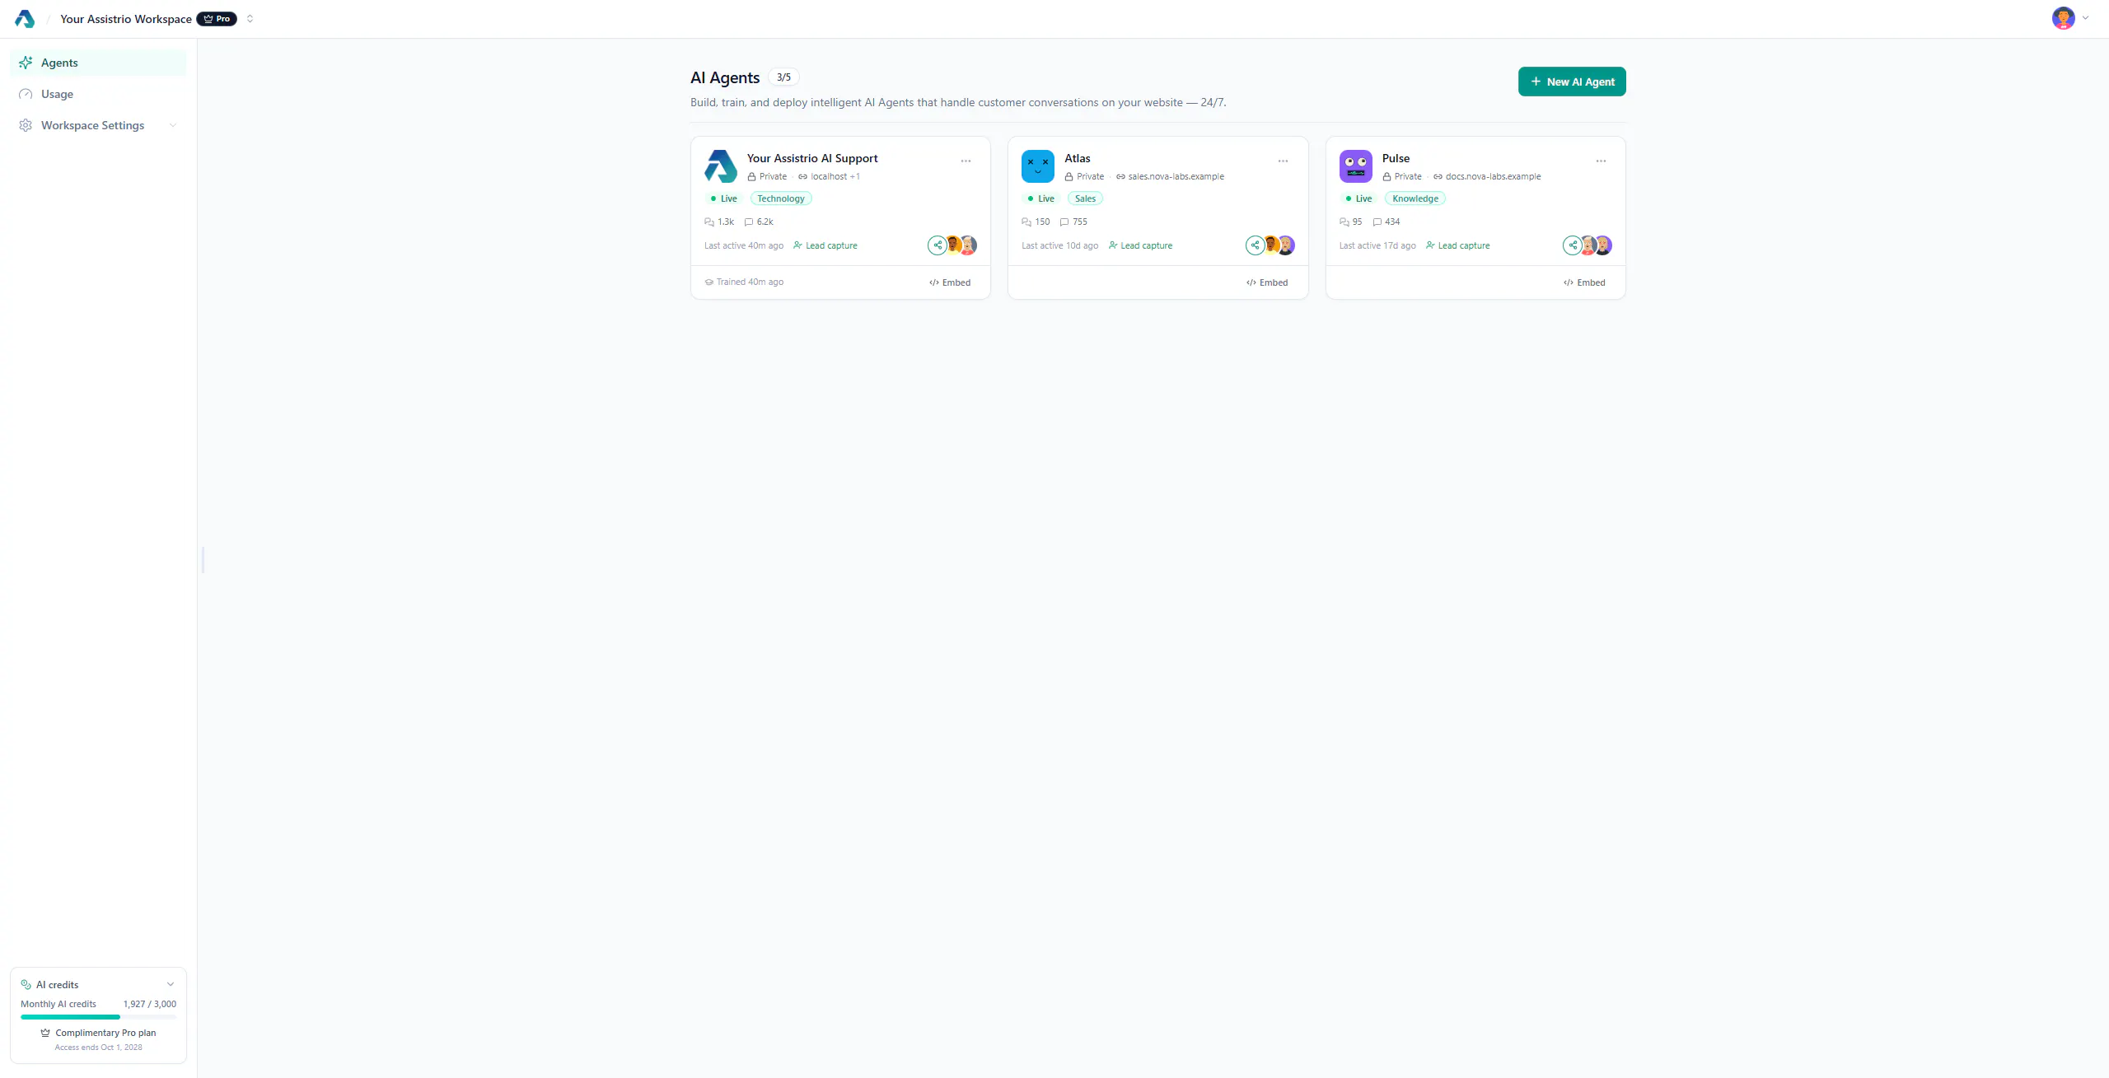The image size is (2109, 1078).
Task: Collapse the AI credits panel
Action: click(171, 984)
